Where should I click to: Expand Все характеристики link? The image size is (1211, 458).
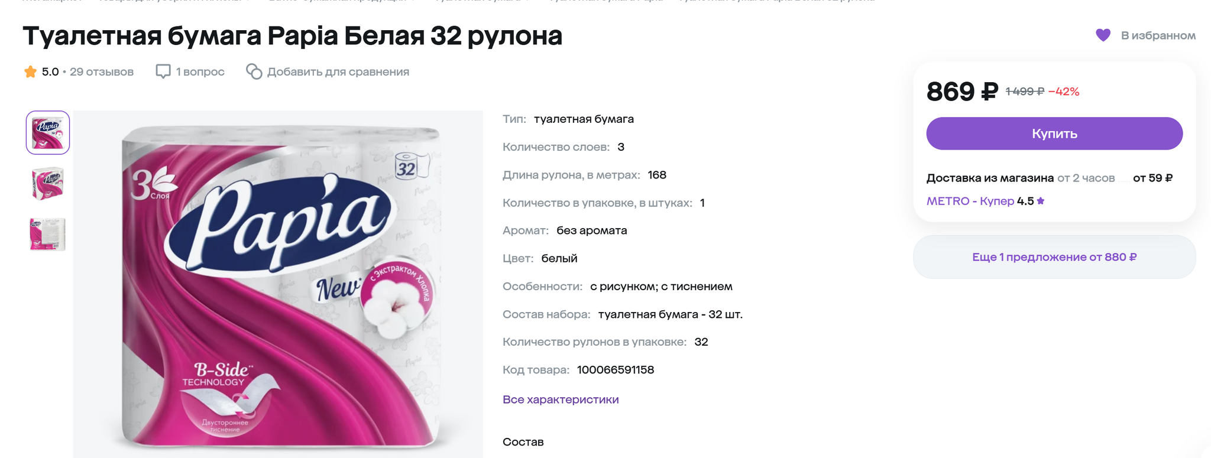561,399
